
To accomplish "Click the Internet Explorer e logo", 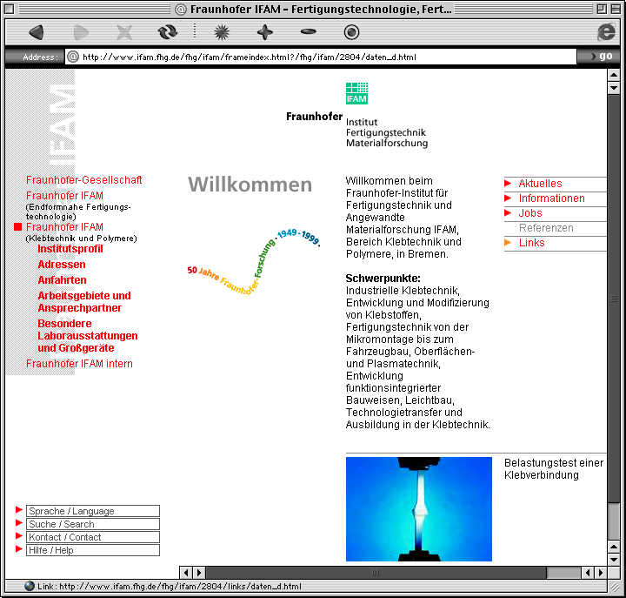I will click(606, 32).
